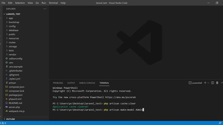The height and width of the screenshot is (125, 223).
Task: Click the 'Application cache cleared!' output text
Action: [70, 107]
